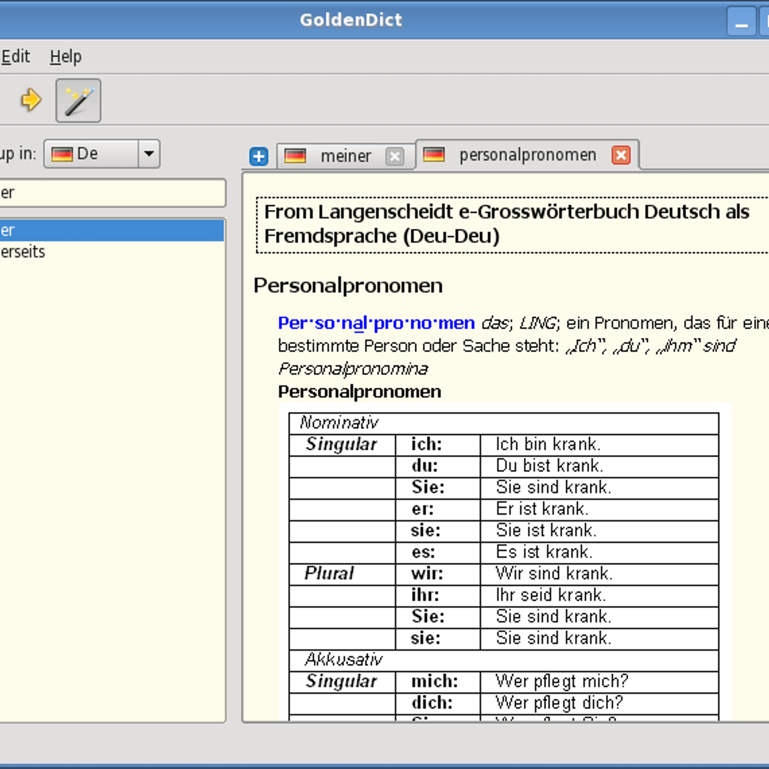Click the blue Per·so·nal·pro·no·men headword link
Screen dimensions: 769x769
click(x=376, y=323)
